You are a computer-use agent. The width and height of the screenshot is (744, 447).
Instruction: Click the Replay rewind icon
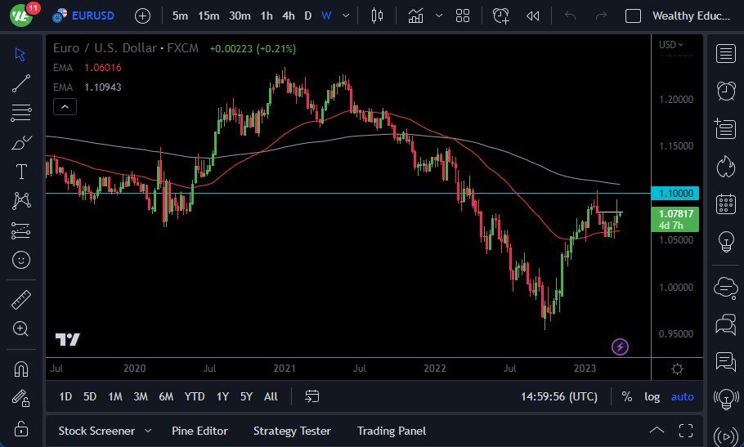[x=532, y=16]
